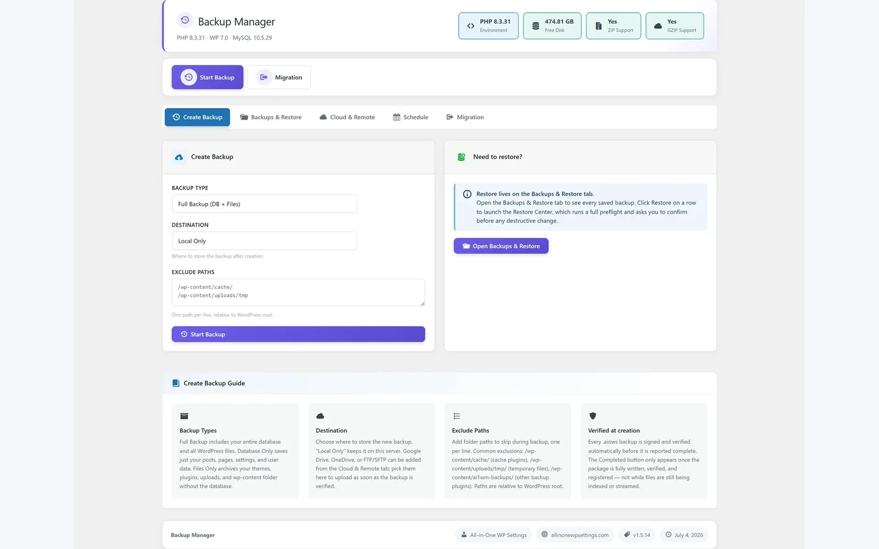The width and height of the screenshot is (879, 549).
Task: Open the Backup Type dropdown
Action: pyautogui.click(x=264, y=204)
